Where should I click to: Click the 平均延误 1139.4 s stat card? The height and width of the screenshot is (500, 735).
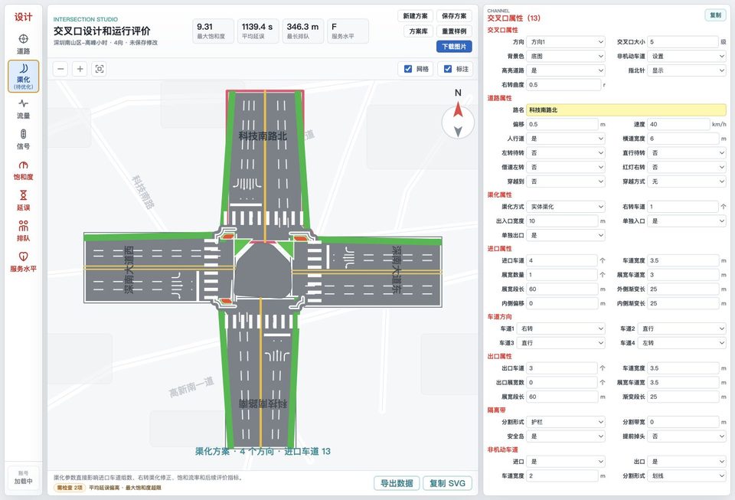pos(258,31)
